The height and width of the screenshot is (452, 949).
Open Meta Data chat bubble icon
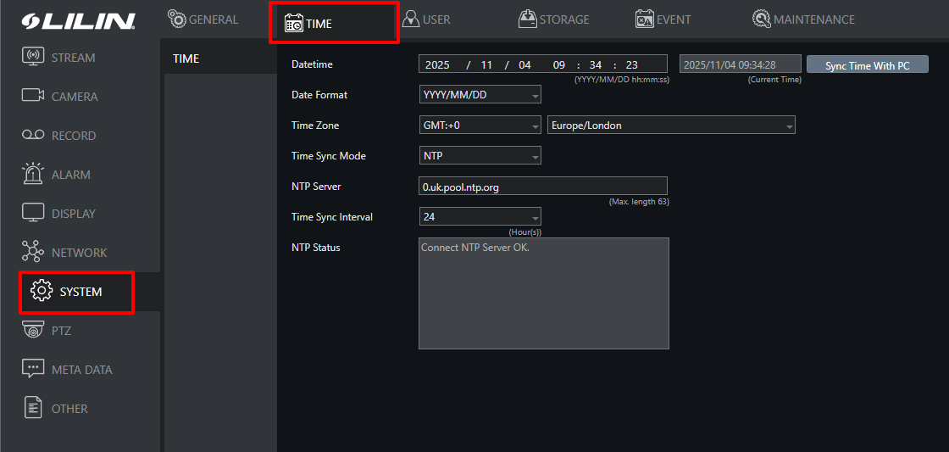pos(34,369)
